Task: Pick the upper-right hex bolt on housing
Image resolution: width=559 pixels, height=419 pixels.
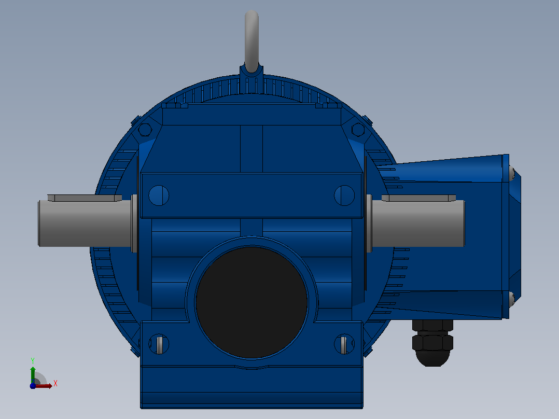Action: [x=358, y=130]
